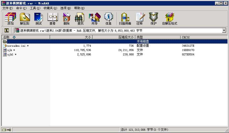
Task: Click size value 1,774
Action: point(87,46)
